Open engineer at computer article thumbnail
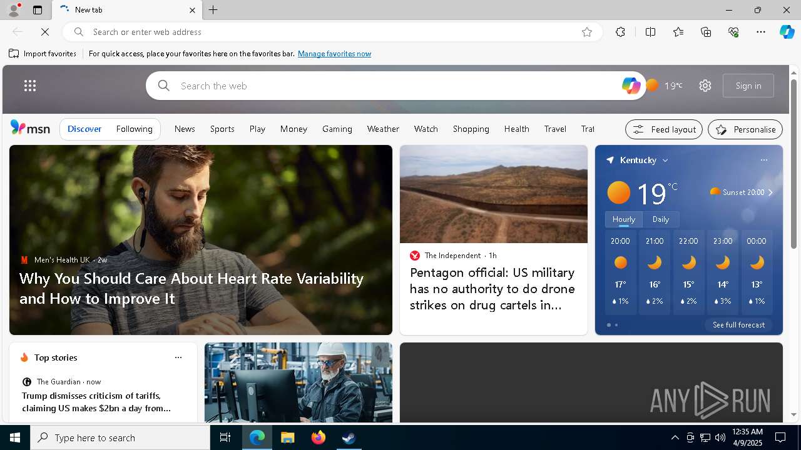 298,382
